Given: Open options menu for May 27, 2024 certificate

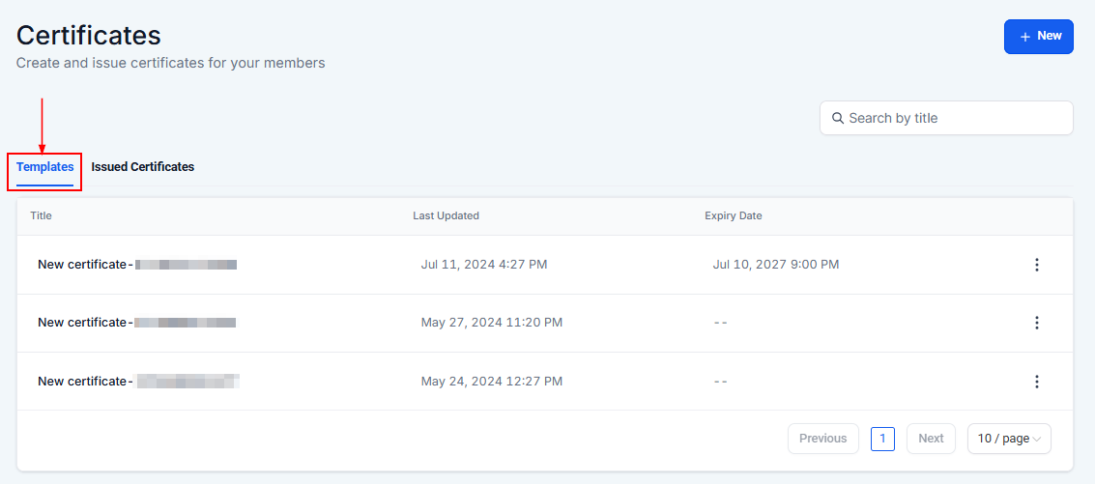Looking at the screenshot, I should tap(1036, 323).
